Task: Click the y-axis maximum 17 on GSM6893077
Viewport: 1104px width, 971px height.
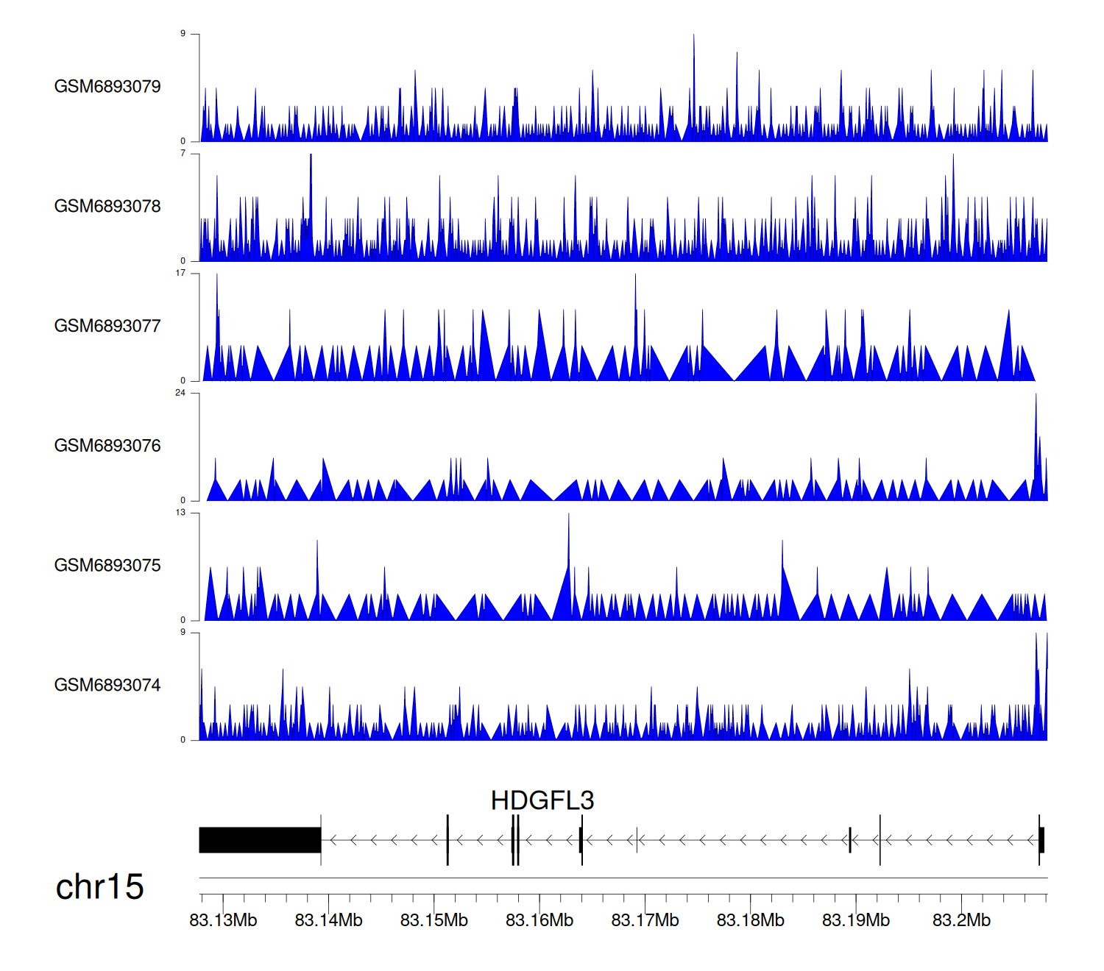Action: point(180,273)
